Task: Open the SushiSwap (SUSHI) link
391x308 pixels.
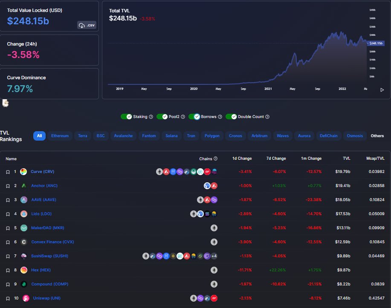Action: pos(49,256)
